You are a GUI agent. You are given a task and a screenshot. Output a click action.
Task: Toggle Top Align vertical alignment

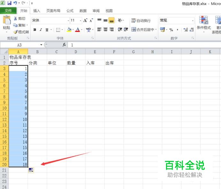coord(99,20)
